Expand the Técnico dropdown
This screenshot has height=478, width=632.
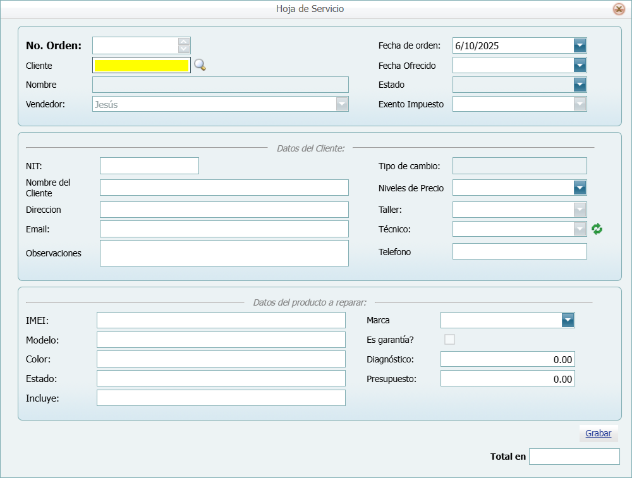pyautogui.click(x=580, y=229)
